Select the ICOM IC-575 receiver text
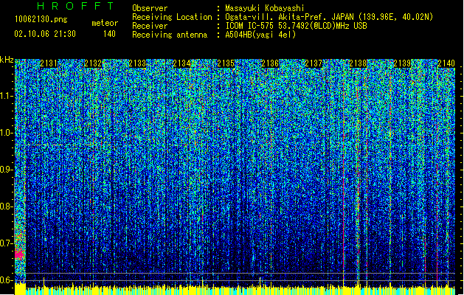The height and width of the screenshot is (295, 464). pyautogui.click(x=297, y=26)
